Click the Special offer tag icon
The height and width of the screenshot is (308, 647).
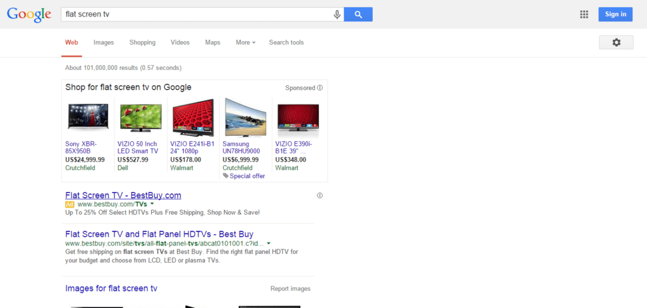point(226,176)
